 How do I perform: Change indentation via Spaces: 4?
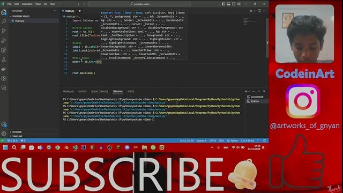202,140
